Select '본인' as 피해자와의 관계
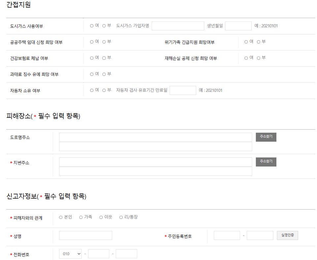The height and width of the screenshot is (260, 317). 60,217
